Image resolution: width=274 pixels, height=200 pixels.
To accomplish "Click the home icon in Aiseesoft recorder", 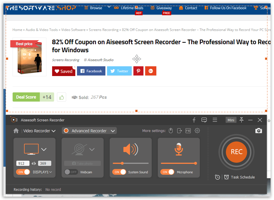I will coord(16,131).
